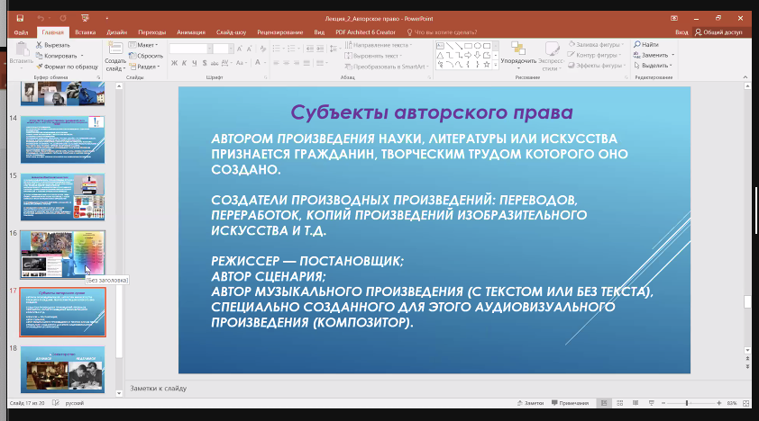
Task: Click the zoom slider handle
Action: click(686, 403)
